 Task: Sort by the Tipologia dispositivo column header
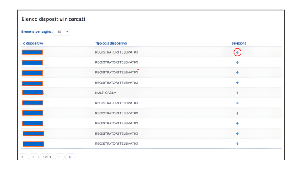pyautogui.click(x=111, y=43)
